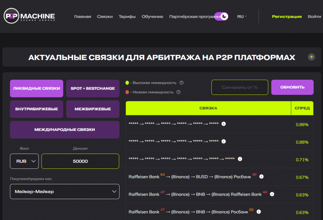The height and width of the screenshot is (220, 323).
Task: Click the Регистрация link
Action: pos(287,16)
